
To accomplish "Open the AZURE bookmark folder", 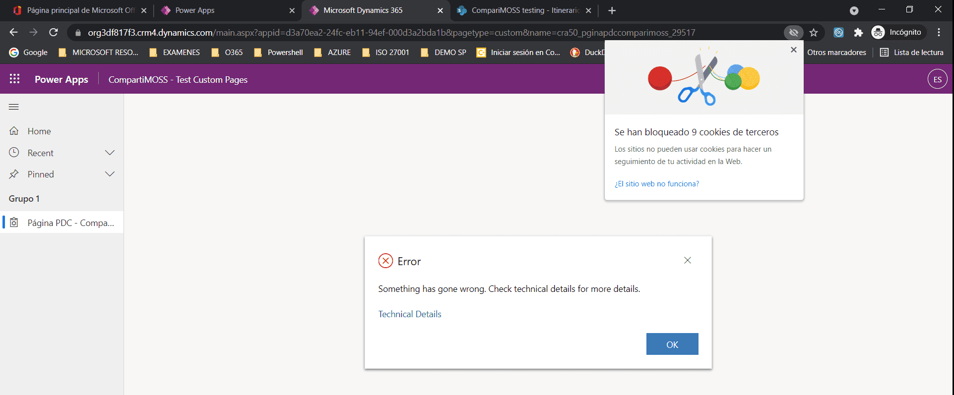I will [332, 53].
